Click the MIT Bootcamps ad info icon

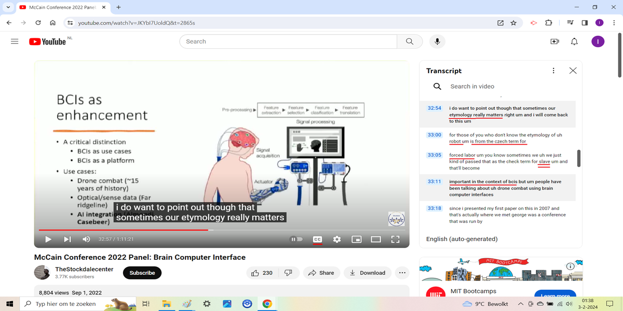click(x=570, y=266)
